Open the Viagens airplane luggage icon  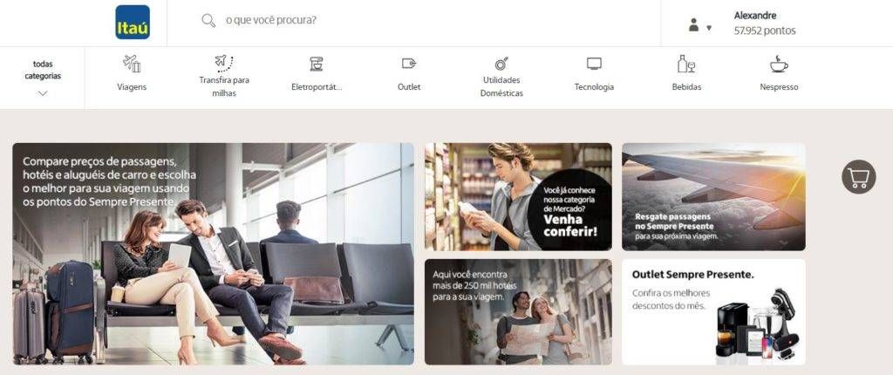coord(133,64)
